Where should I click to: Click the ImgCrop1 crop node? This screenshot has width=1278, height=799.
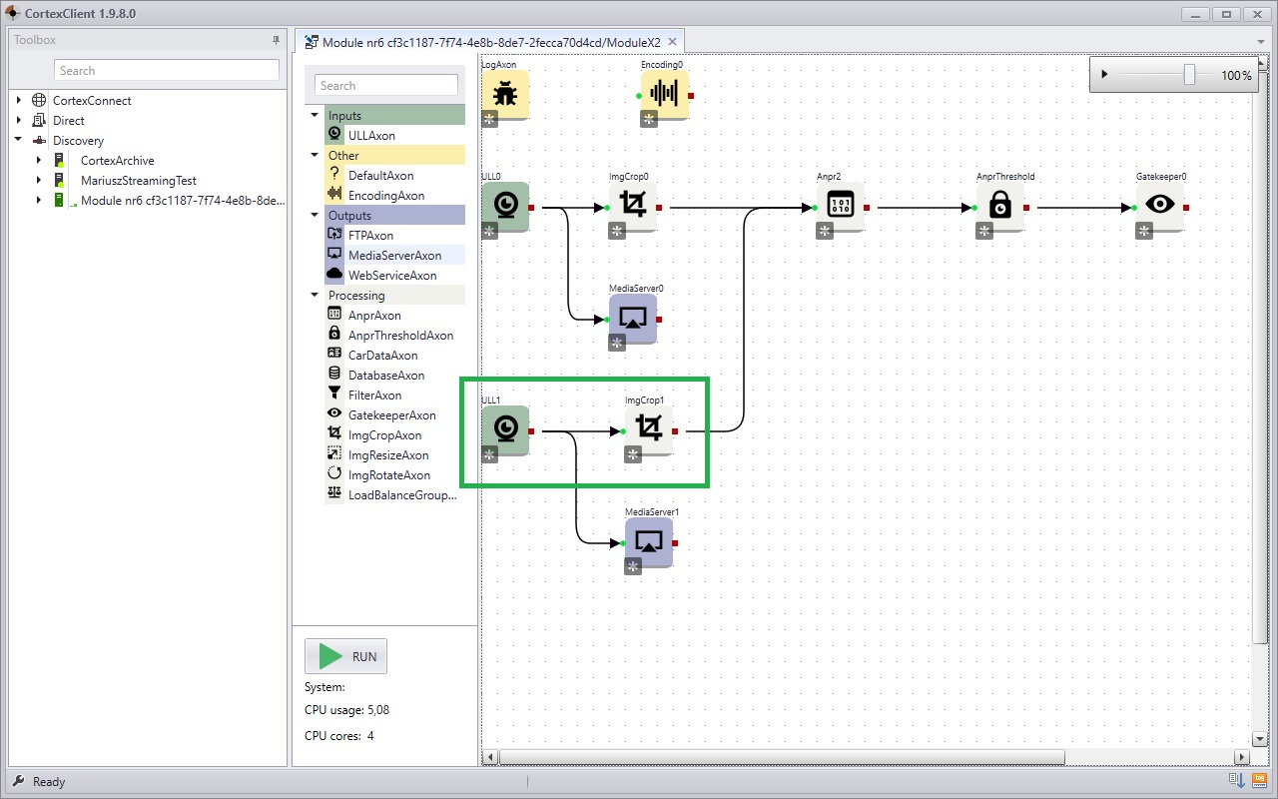coord(648,430)
